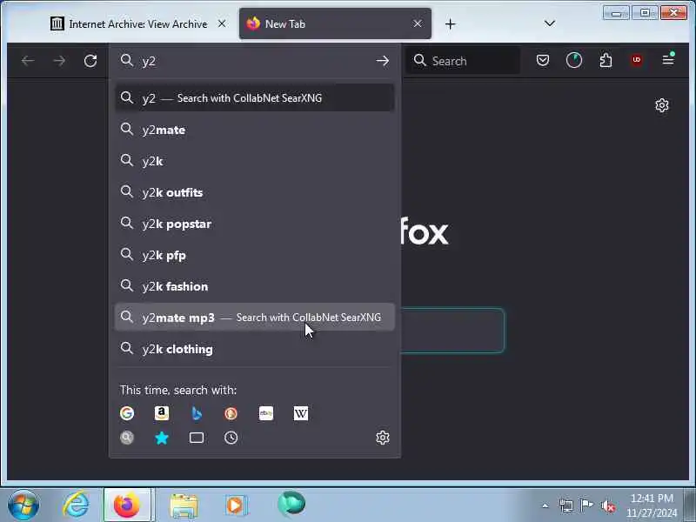Open search settings gear in the dropdown
This screenshot has width=696, height=522.
point(383,438)
